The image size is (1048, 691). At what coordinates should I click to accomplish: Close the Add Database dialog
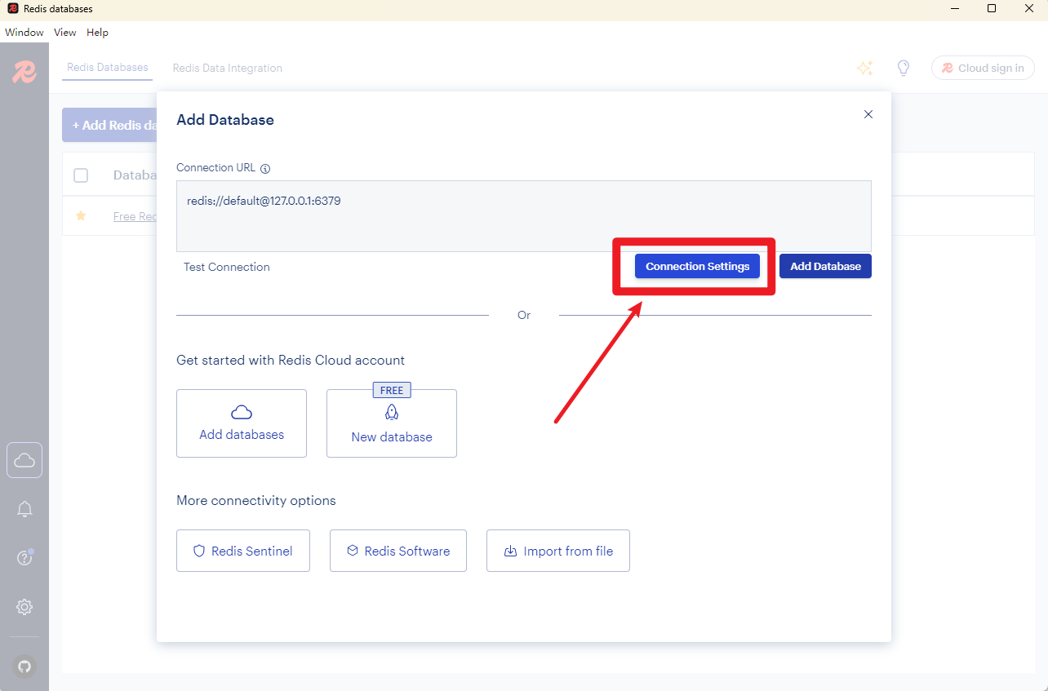868,114
